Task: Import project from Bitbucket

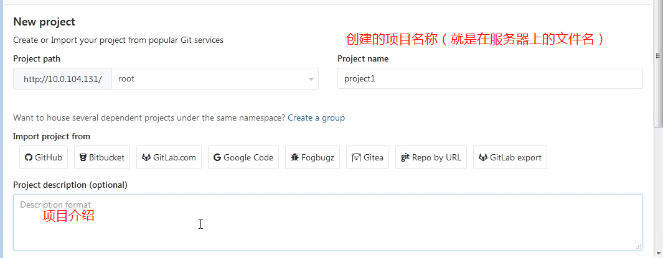Action: pos(102,157)
